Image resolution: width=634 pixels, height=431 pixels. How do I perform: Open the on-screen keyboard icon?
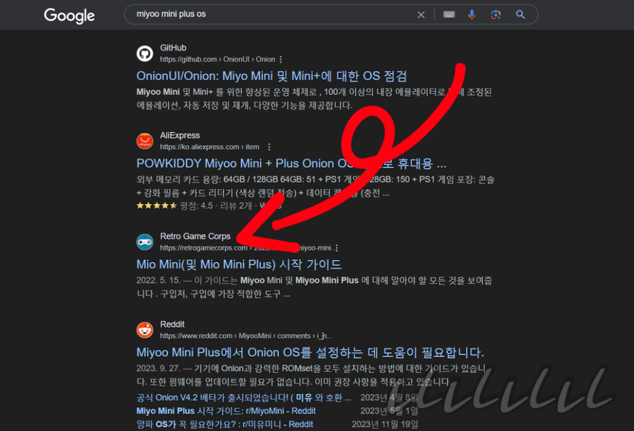tap(449, 14)
